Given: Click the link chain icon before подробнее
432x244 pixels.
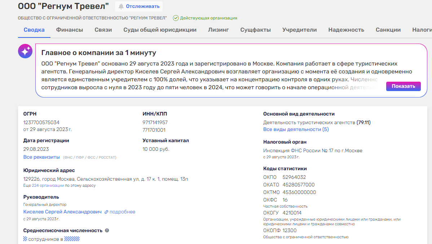Looking at the screenshot, I should tap(106, 212).
